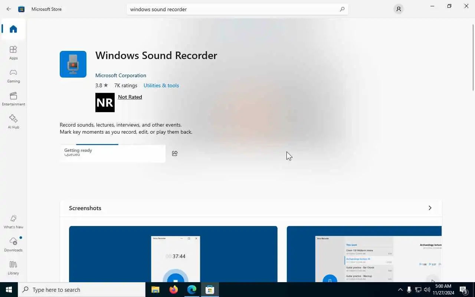Click the 7K ratings text
Viewport: 475px width, 297px height.
coord(126,85)
